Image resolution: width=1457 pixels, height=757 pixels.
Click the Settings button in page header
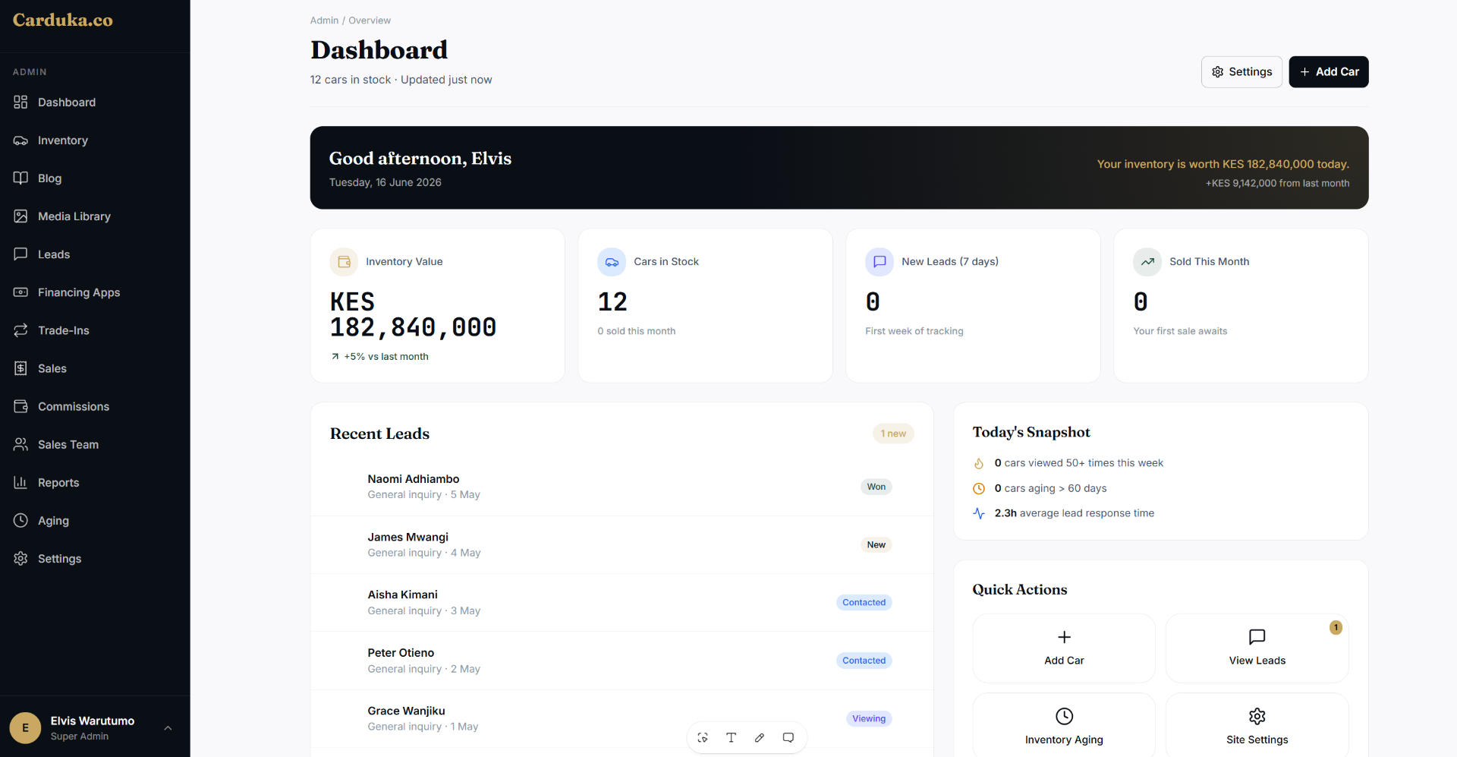[x=1241, y=71]
